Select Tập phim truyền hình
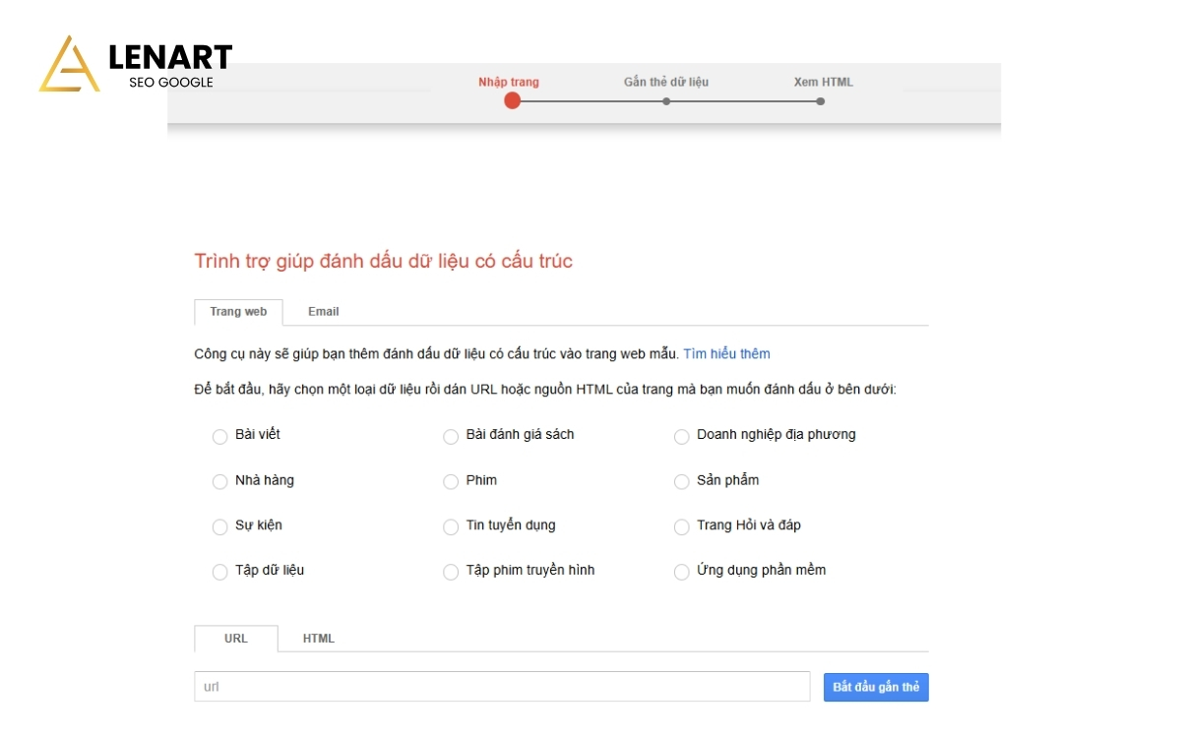Image resolution: width=1181 pixels, height=738 pixels. (451, 572)
